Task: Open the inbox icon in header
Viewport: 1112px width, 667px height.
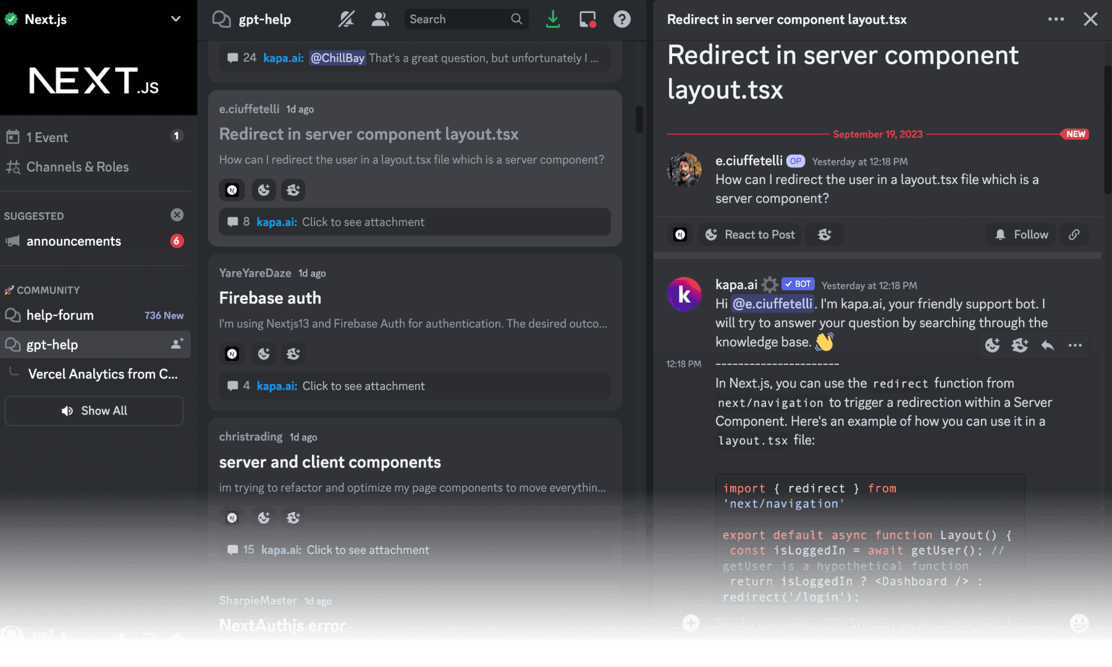Action: click(x=588, y=19)
